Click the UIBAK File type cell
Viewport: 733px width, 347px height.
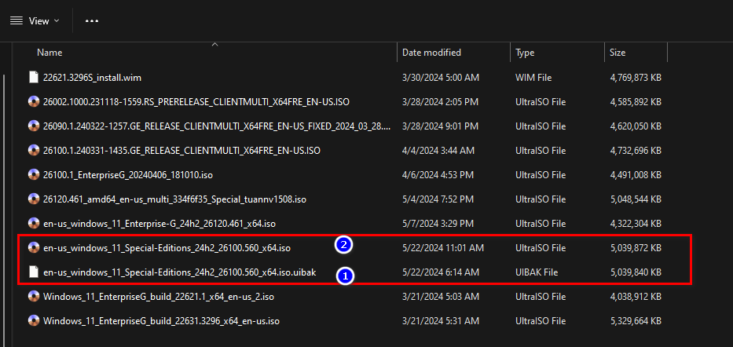[x=536, y=272]
